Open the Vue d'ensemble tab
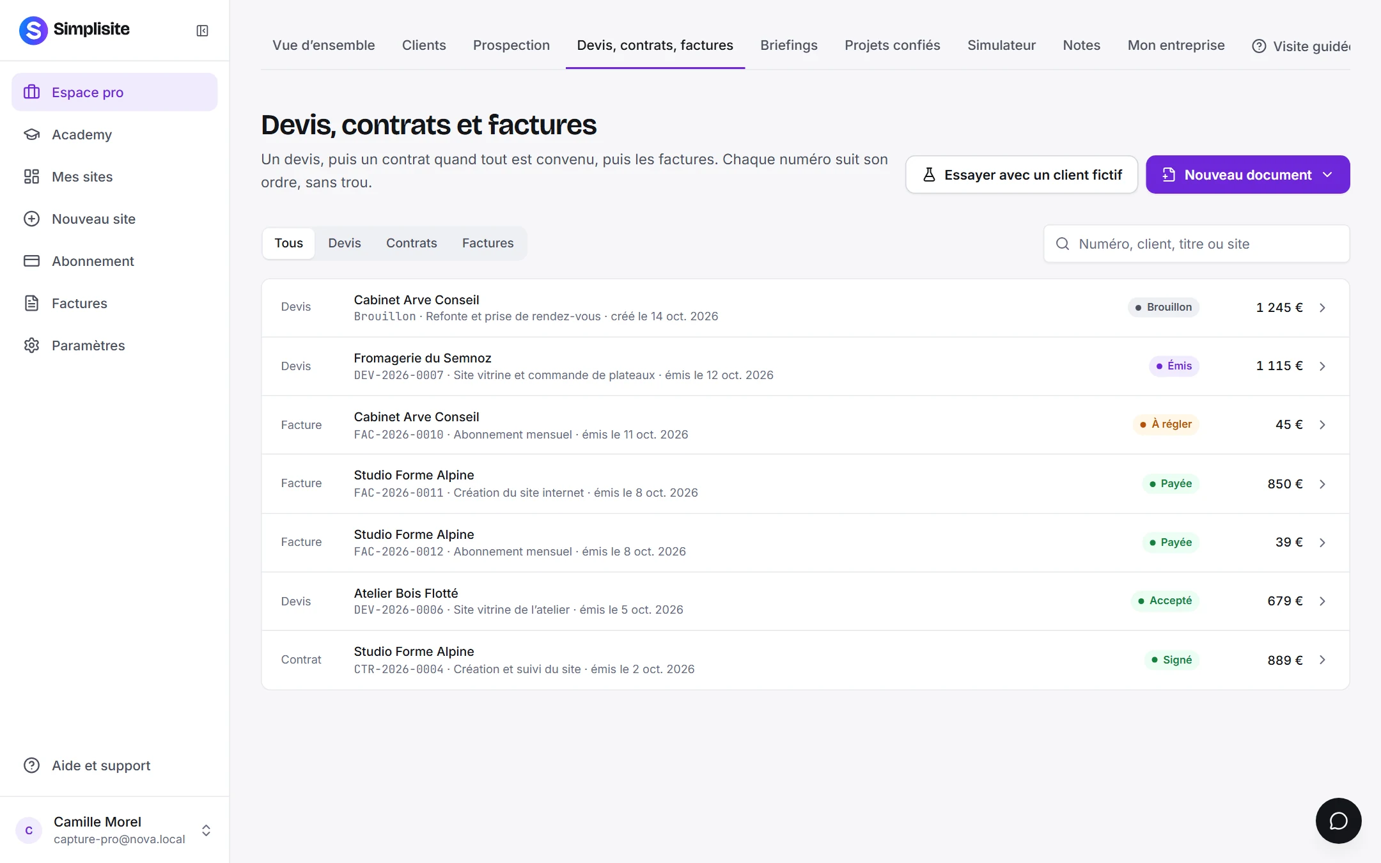The height and width of the screenshot is (863, 1381). 324,45
